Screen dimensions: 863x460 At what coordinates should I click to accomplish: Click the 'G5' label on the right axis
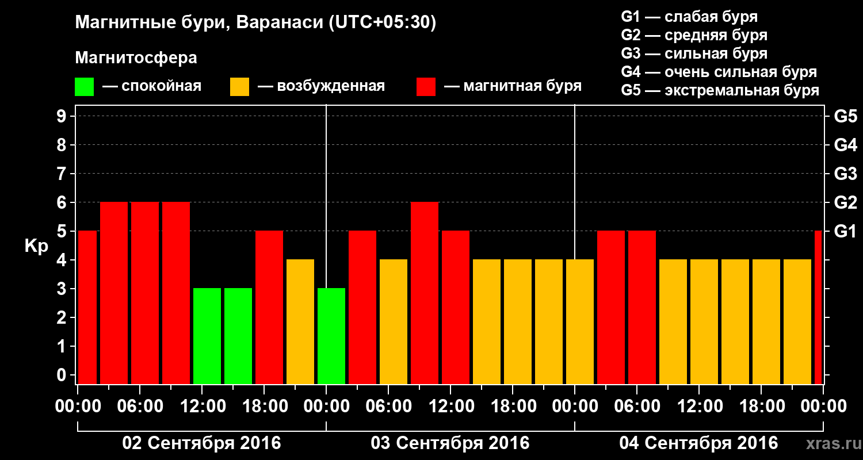click(x=845, y=116)
